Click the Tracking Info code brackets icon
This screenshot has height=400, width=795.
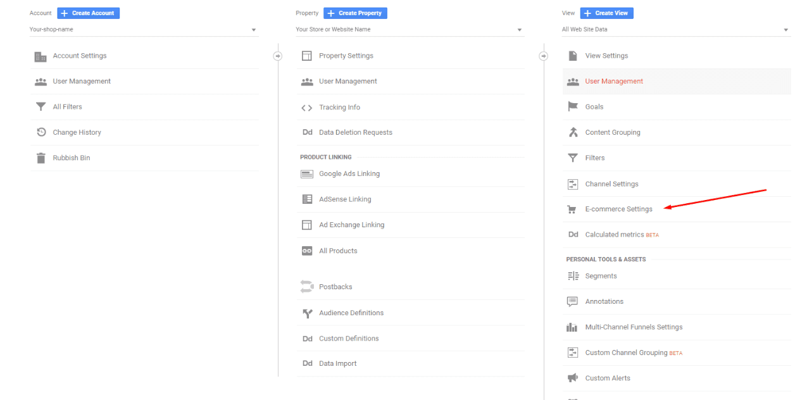coord(307,108)
